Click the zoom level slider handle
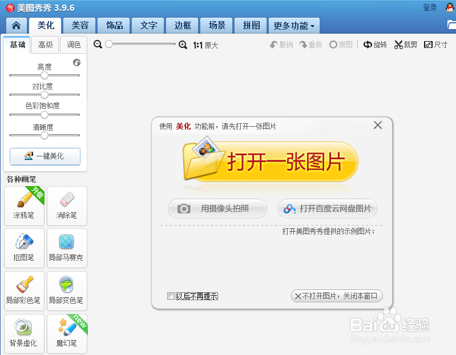 pyautogui.click(x=109, y=44)
